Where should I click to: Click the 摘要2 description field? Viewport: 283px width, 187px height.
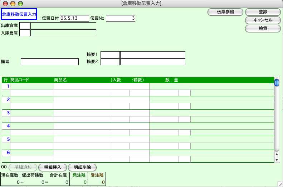[152, 62]
